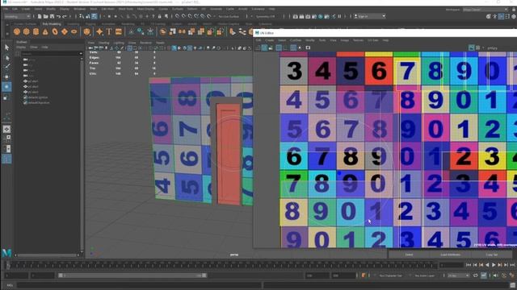This screenshot has height=290, width=517.
Task: Toggle select by hierarchy mode
Action: click(x=82, y=16)
